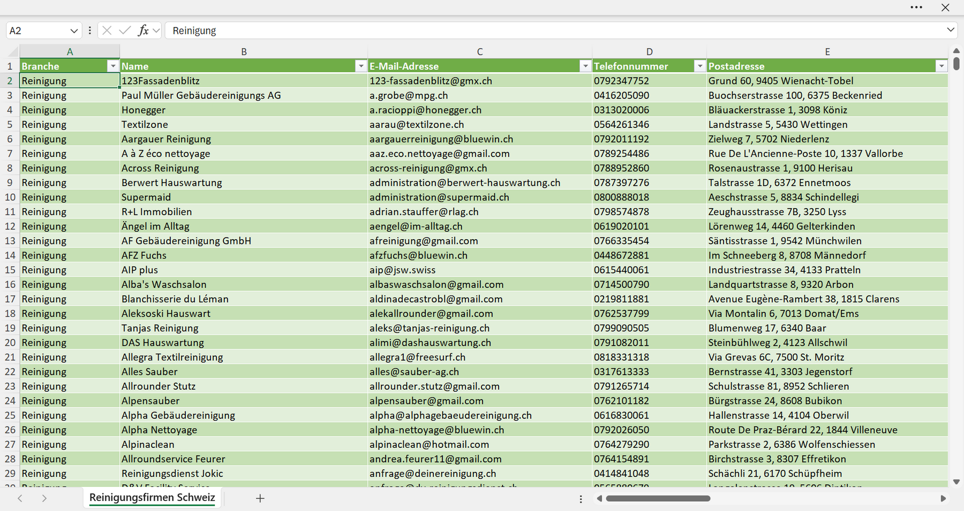Image resolution: width=964 pixels, height=511 pixels.
Task: Select address Rue De L'Ancienne-Poste 10, 1337 Vallorbe
Action: tap(827, 154)
